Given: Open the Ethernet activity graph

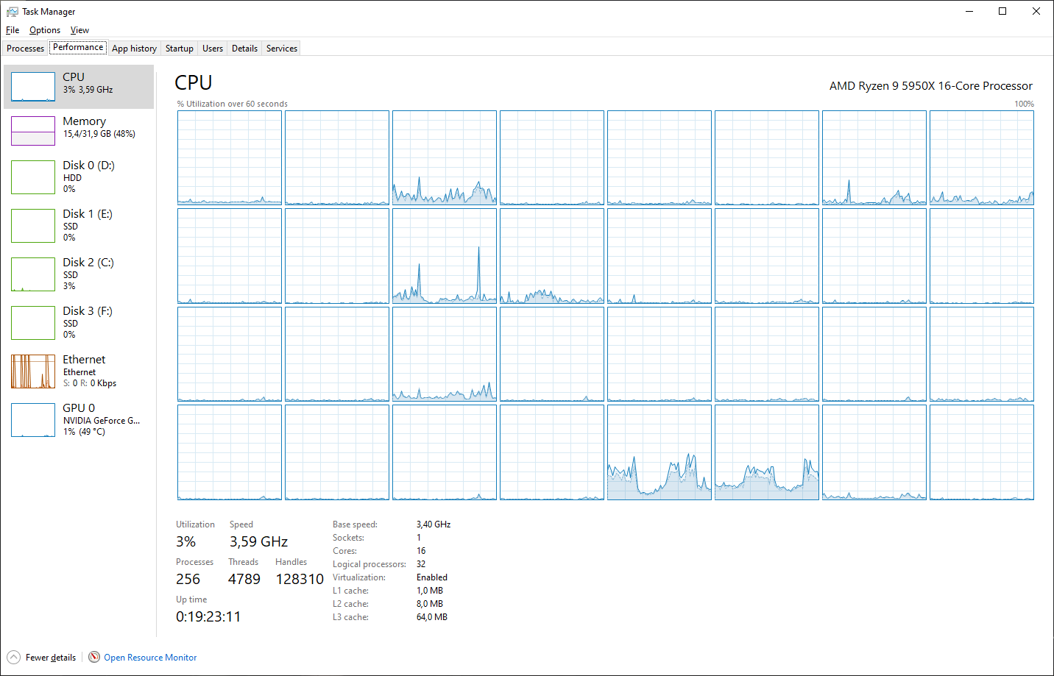Looking at the screenshot, I should coord(33,371).
